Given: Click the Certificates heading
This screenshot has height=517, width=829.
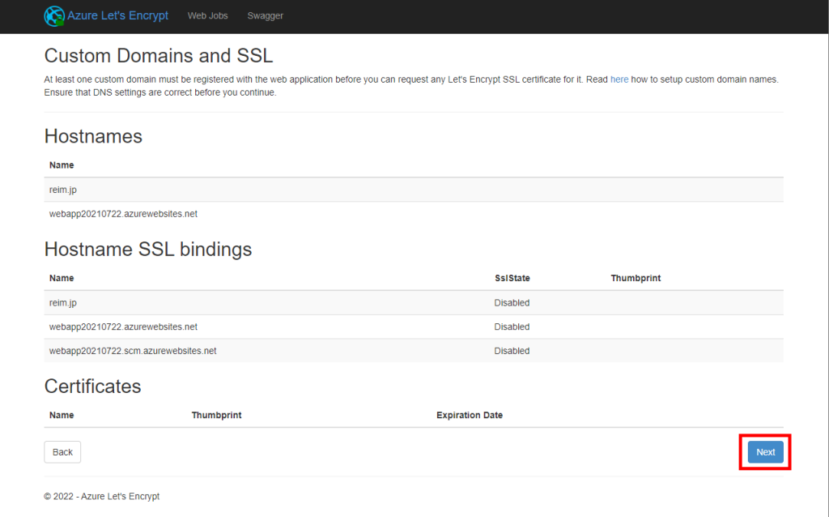Looking at the screenshot, I should click(x=92, y=387).
